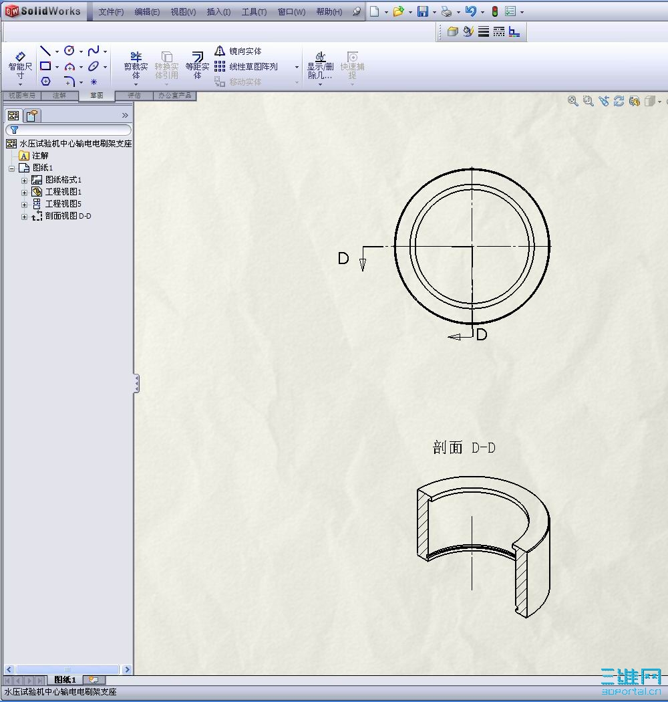Expand the 图纸格式1 tree node

click(24, 181)
